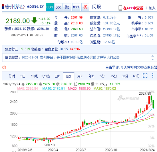
Task: Click the 市盈率TTM value 61.68
Action: point(149,35)
